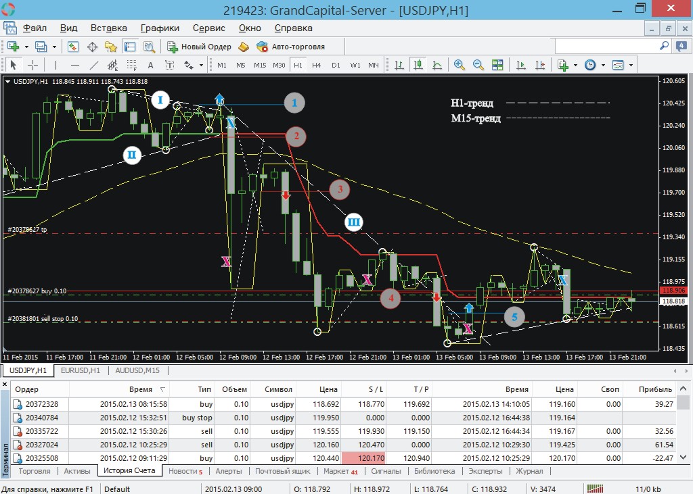Open the Templates icon
Image resolution: width=693 pixels, height=494 pixels.
618,66
